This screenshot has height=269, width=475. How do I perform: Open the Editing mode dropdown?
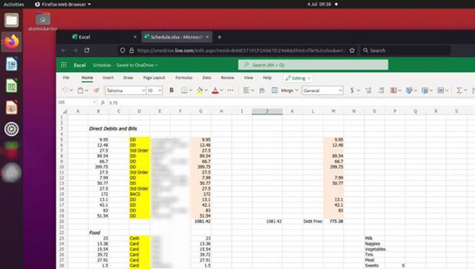click(298, 78)
